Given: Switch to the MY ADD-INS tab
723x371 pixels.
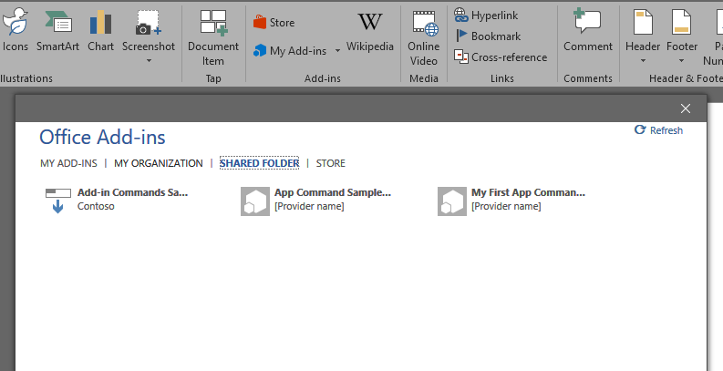Looking at the screenshot, I should pos(68,163).
